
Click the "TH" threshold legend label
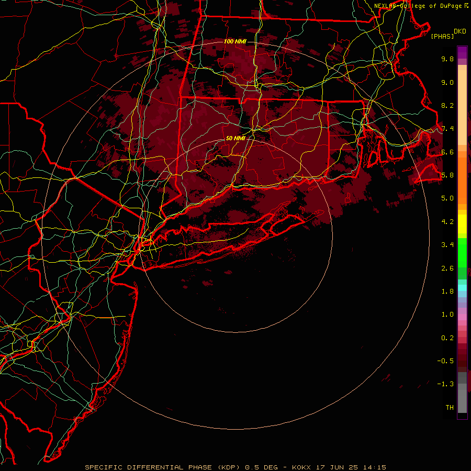450,407
